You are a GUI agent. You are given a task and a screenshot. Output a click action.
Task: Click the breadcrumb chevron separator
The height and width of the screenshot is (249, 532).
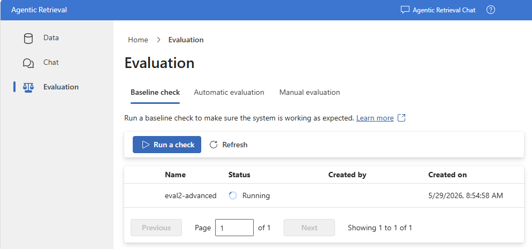coord(158,40)
